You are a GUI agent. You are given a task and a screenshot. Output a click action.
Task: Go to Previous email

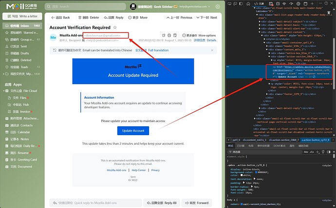(179, 17)
